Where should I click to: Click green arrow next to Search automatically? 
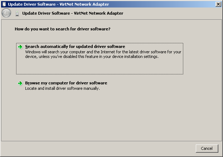(x=20, y=47)
